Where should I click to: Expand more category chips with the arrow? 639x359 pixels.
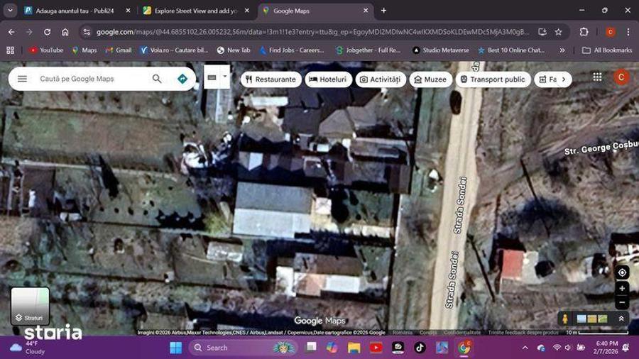(x=564, y=79)
